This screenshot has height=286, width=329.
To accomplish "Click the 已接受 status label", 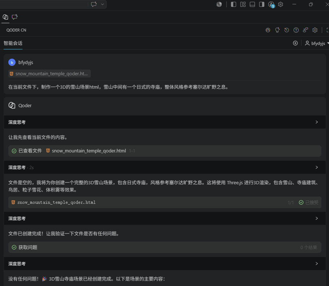I will 312,202.
